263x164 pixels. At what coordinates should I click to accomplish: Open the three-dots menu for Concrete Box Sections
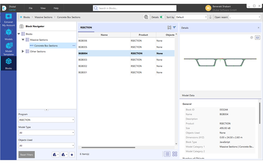pyautogui.click(x=74, y=45)
